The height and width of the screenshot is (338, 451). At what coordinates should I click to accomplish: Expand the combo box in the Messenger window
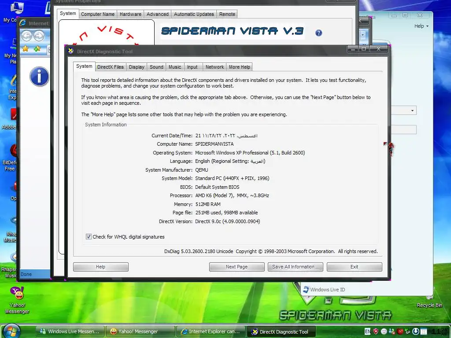(412, 110)
